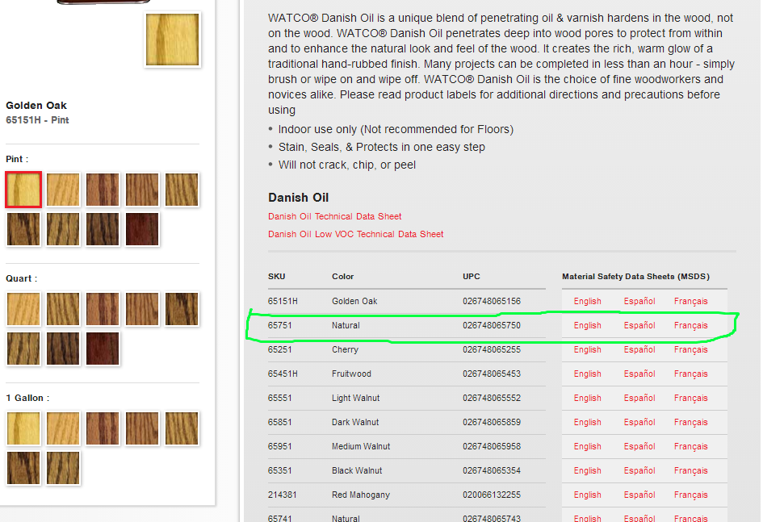Open Français MSDS for Golden Oak
763x522 pixels.
coord(691,302)
